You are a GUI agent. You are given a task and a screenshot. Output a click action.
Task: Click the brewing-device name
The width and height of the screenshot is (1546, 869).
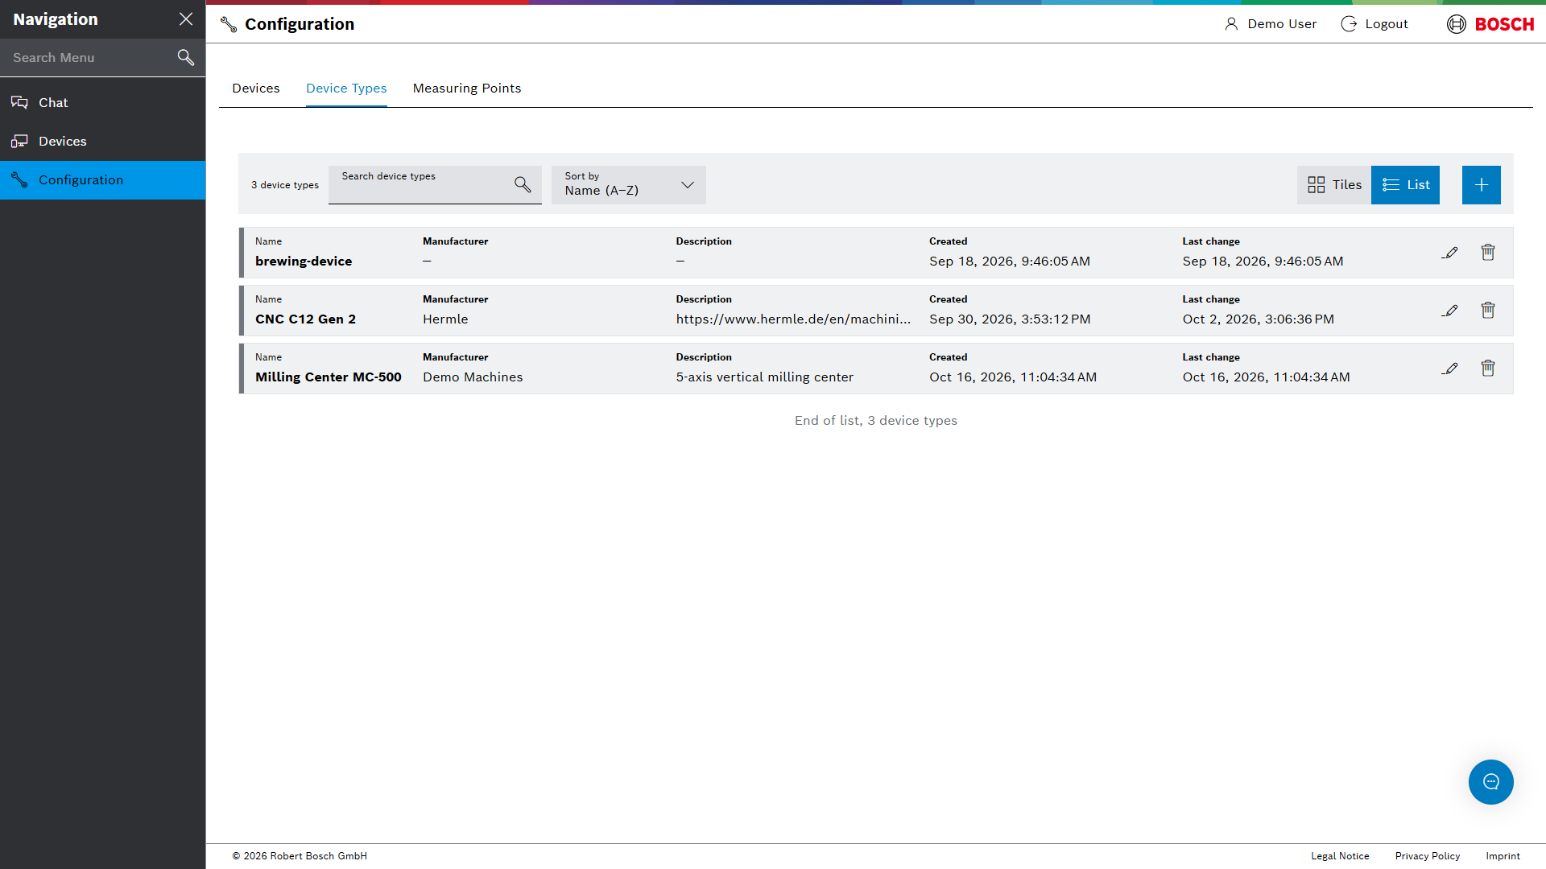(x=304, y=262)
